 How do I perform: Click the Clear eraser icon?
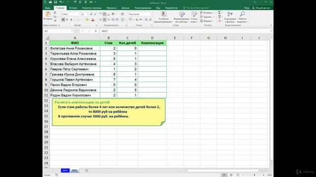point(220,21)
